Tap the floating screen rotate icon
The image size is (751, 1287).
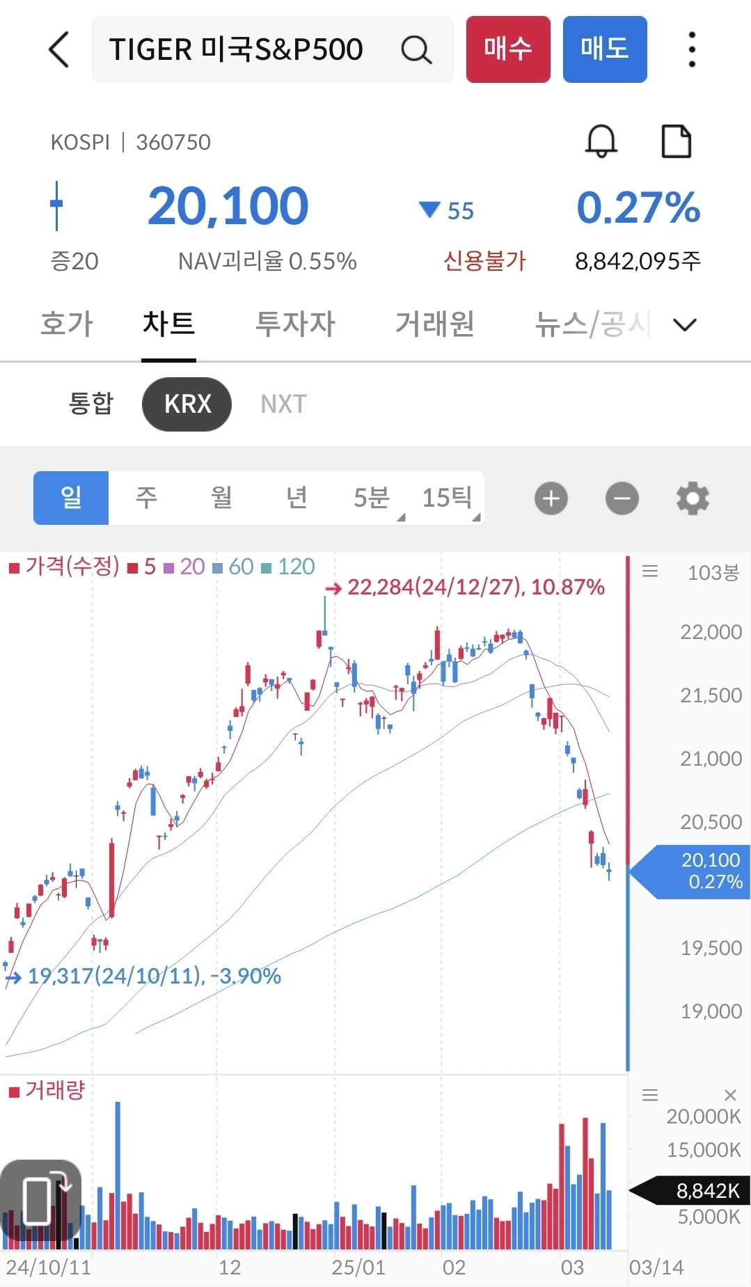point(41,1200)
